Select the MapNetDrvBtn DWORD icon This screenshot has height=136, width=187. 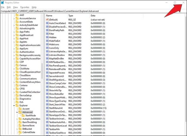coord(47,59)
